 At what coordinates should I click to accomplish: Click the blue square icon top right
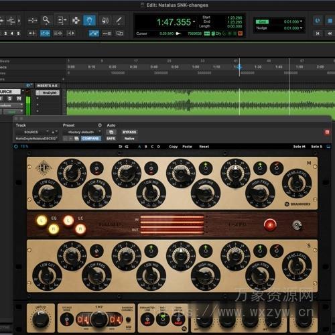[x=330, y=21]
